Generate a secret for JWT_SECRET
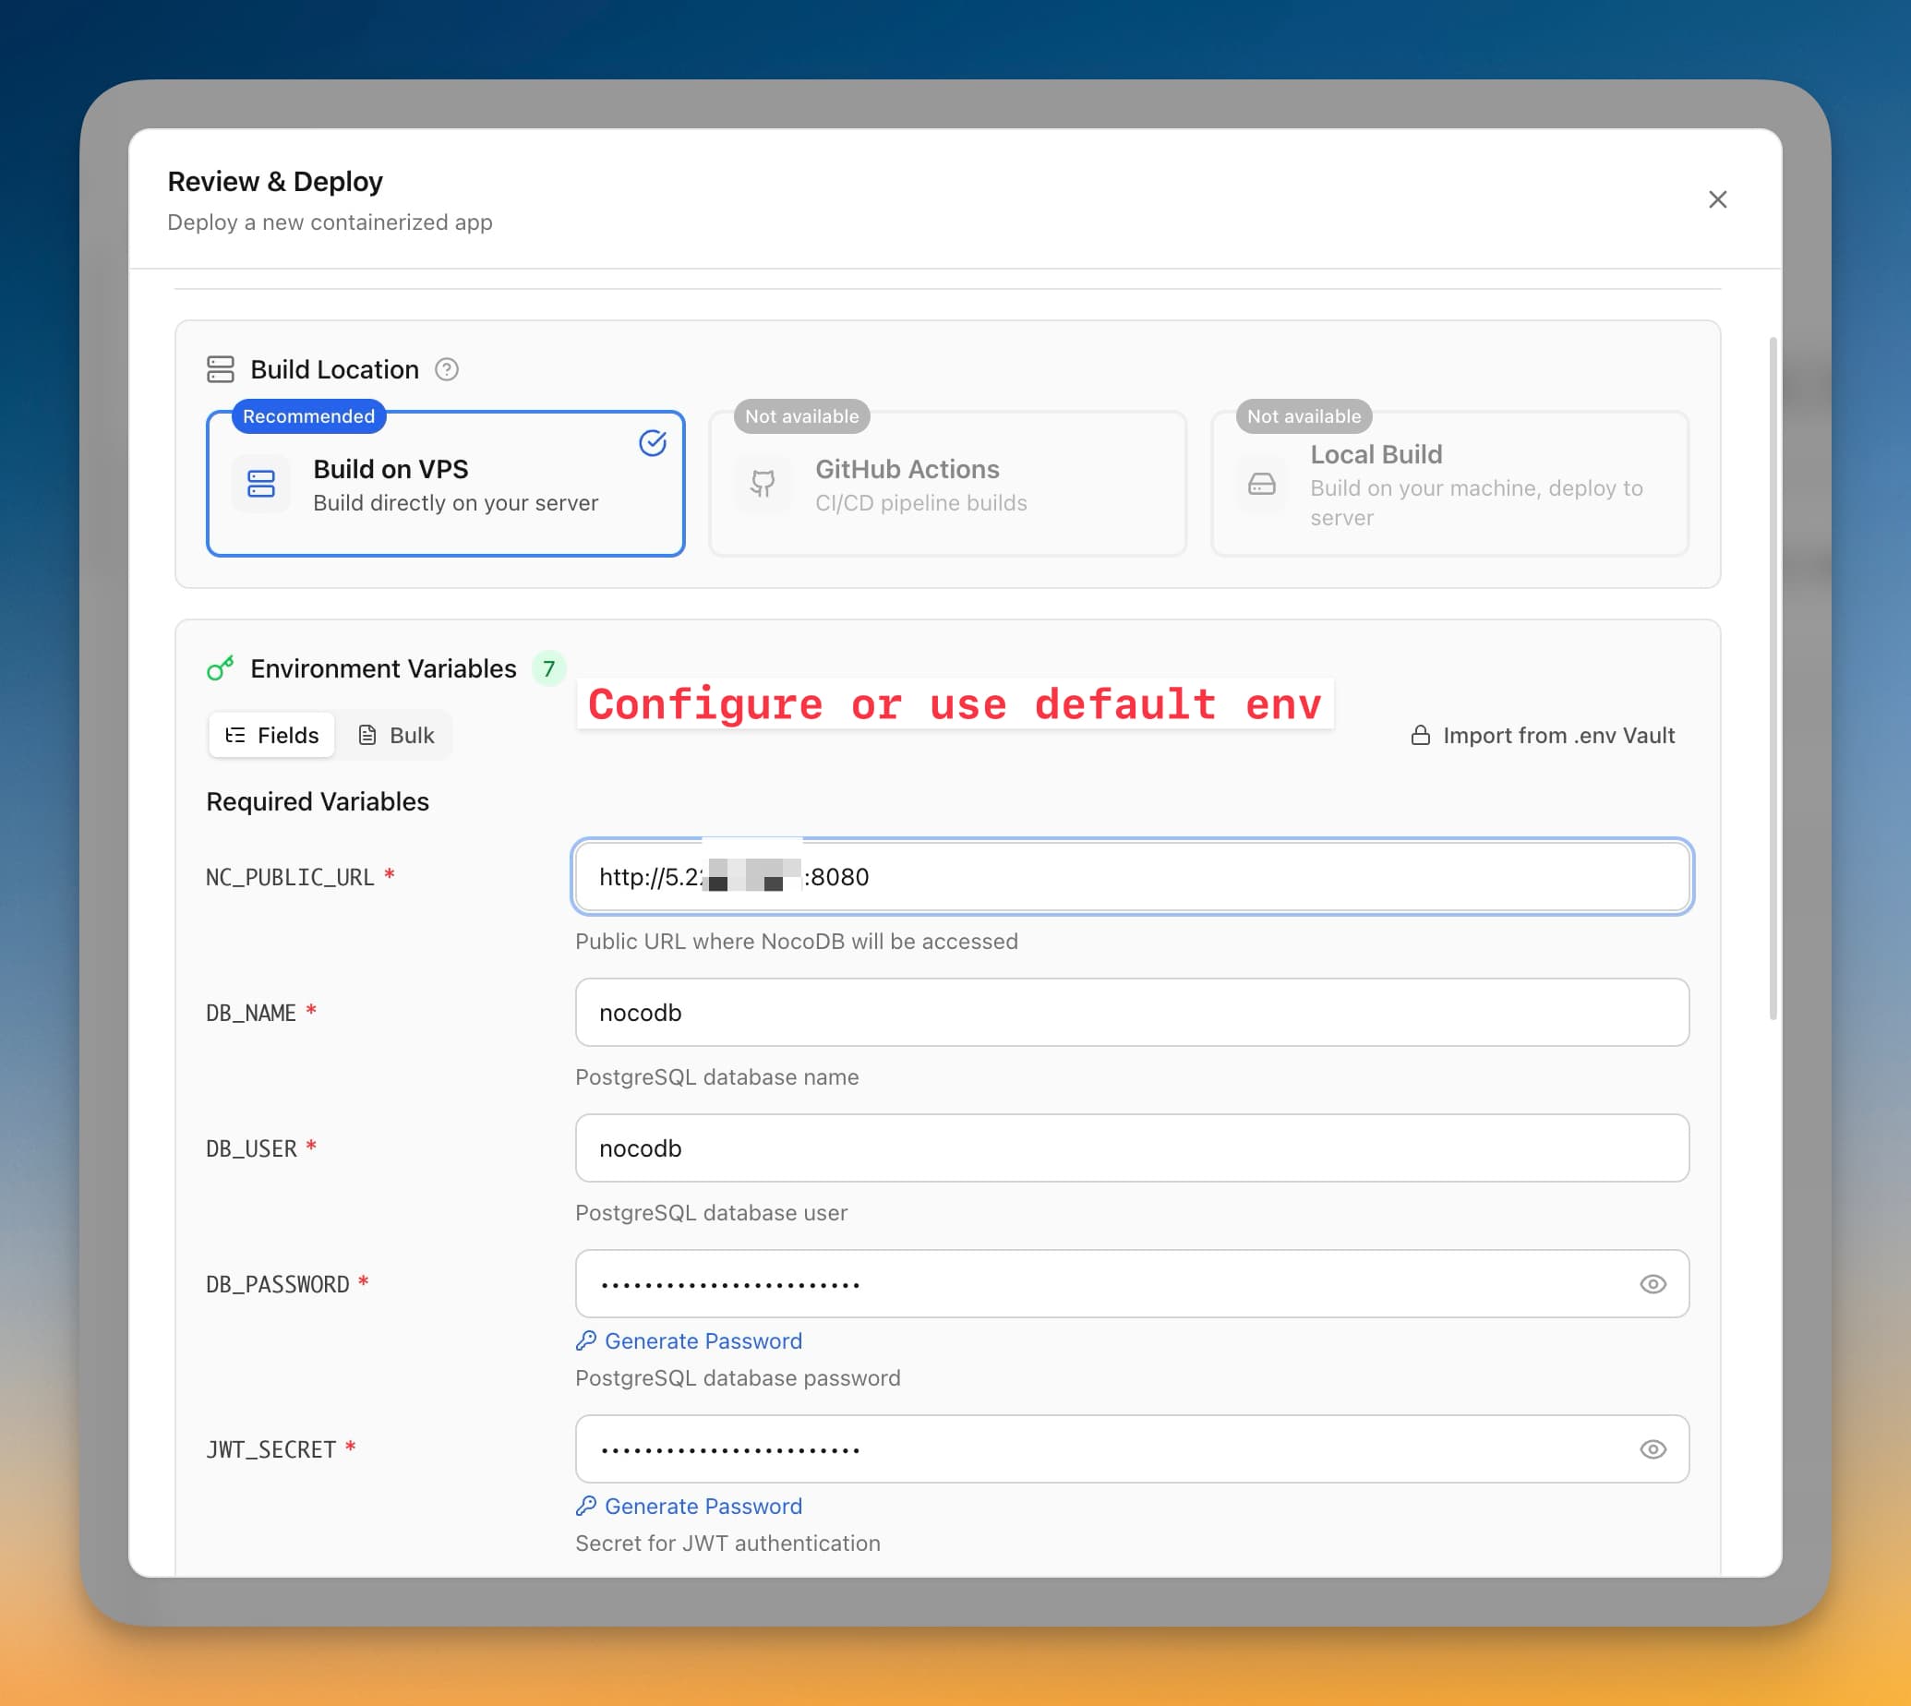The image size is (1911, 1706). (689, 1507)
